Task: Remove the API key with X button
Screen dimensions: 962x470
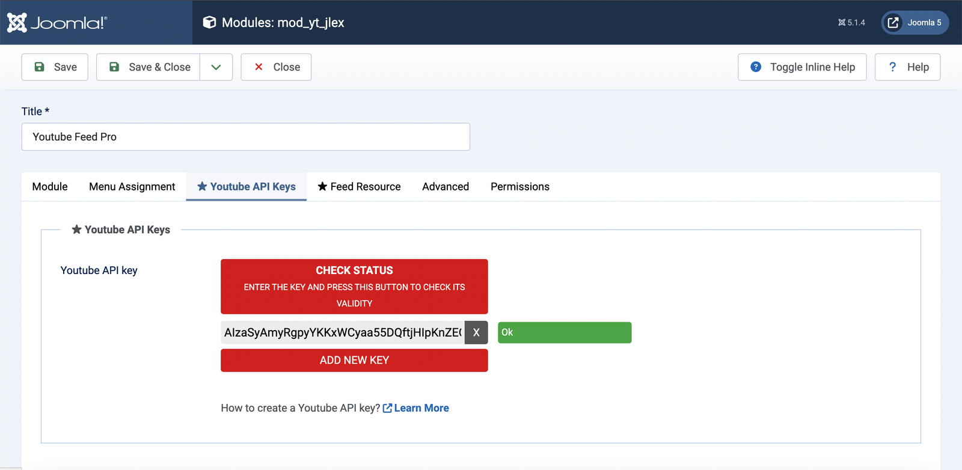Action: 476,332
